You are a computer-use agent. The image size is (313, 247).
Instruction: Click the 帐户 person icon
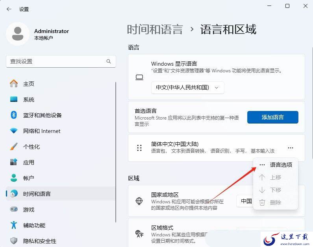pos(14,178)
